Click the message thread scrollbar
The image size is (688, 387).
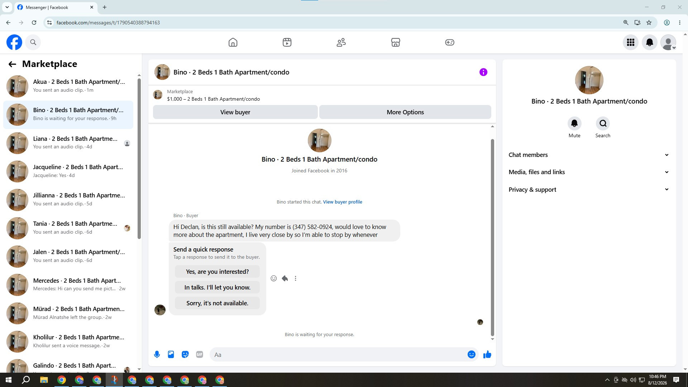coord(492,238)
